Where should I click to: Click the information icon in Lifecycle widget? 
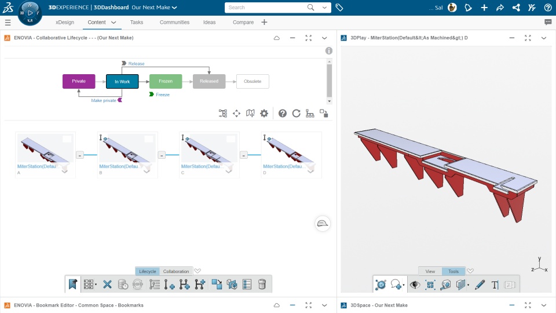(x=329, y=51)
